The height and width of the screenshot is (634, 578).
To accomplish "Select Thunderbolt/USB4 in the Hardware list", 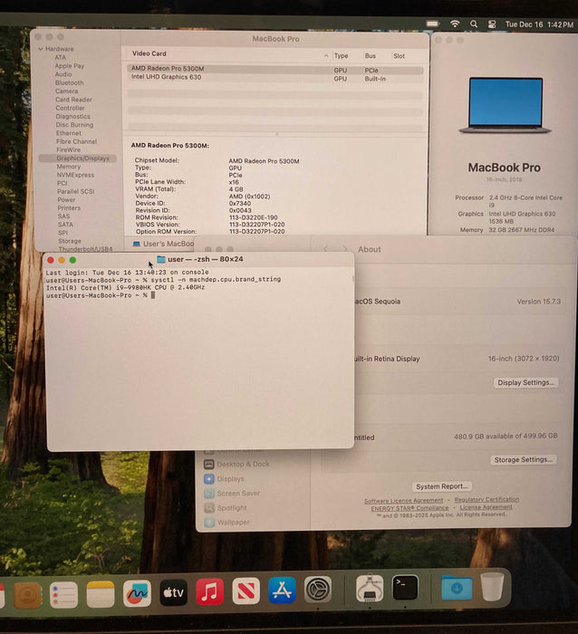I will 85,249.
